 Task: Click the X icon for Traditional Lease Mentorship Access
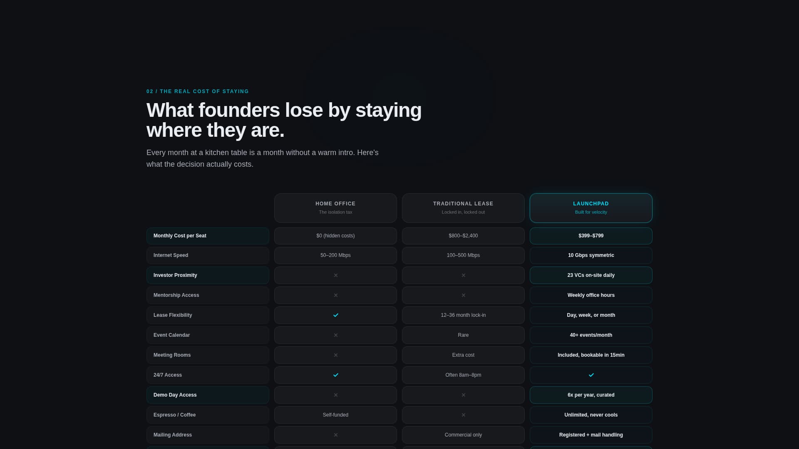click(463, 295)
